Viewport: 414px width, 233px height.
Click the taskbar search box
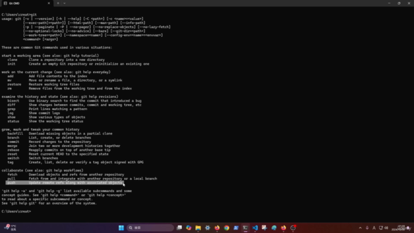coord(151,228)
